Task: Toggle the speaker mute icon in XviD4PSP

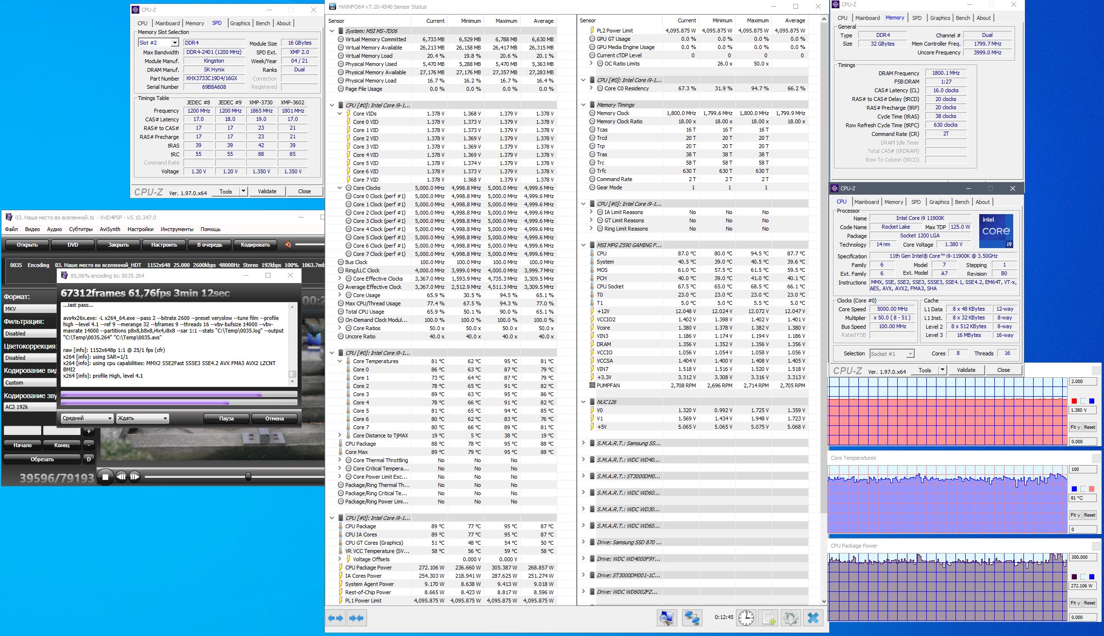Action: (x=288, y=245)
